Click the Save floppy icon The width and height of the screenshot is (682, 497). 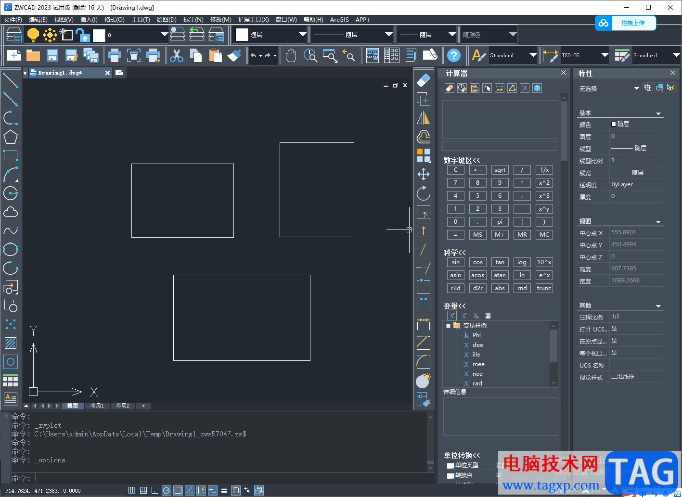pos(52,55)
